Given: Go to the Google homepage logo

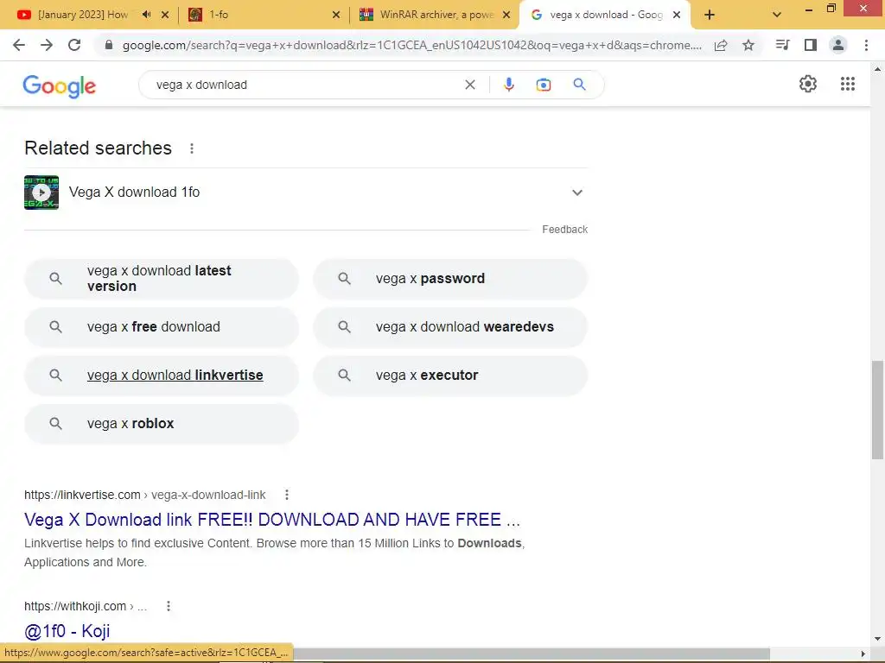Looking at the screenshot, I should (60, 86).
